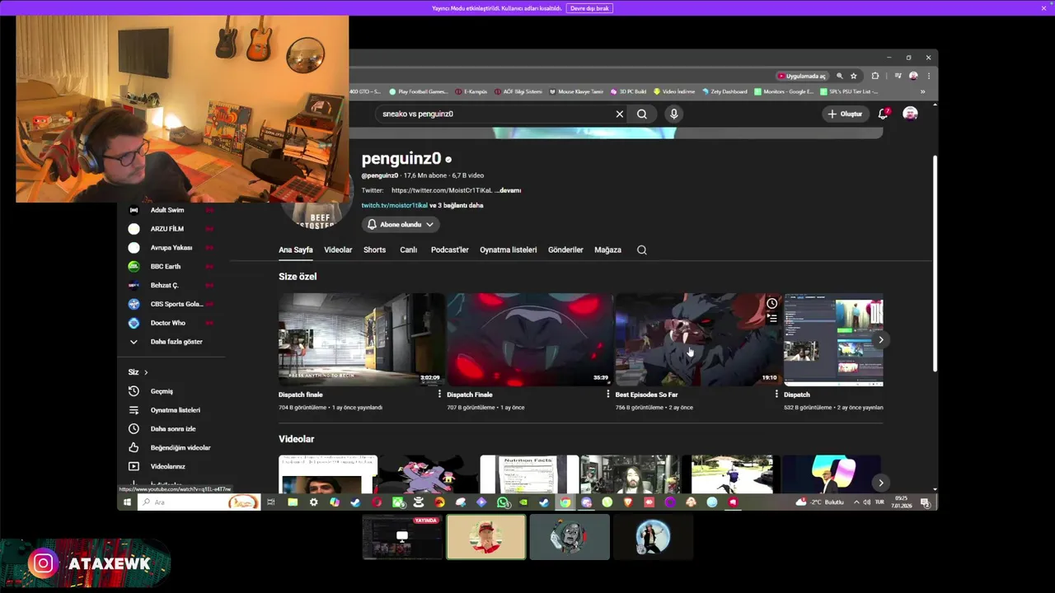Open the Chrome extensions puzzle icon
This screenshot has width=1055, height=593.
(875, 76)
